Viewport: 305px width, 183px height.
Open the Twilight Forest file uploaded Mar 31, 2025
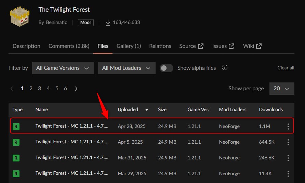pyautogui.click(x=72, y=157)
